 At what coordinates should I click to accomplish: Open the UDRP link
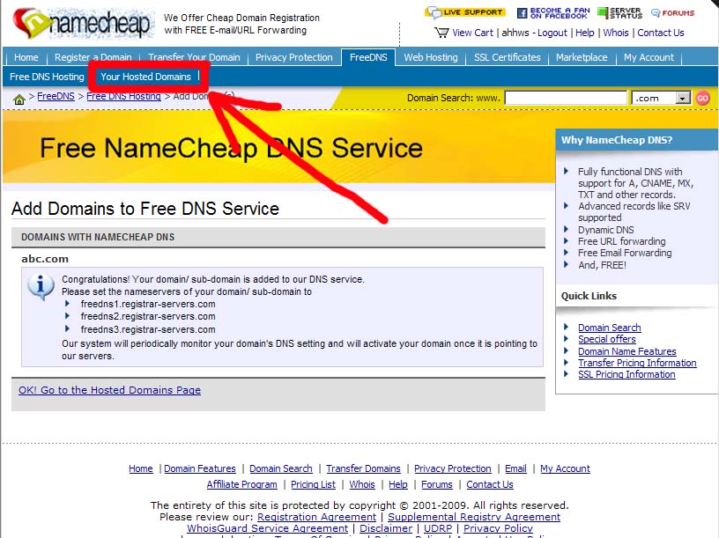[x=438, y=528]
